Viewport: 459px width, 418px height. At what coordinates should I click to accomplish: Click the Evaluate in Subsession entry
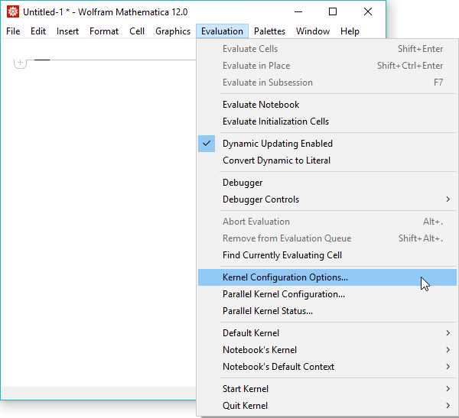click(327, 83)
